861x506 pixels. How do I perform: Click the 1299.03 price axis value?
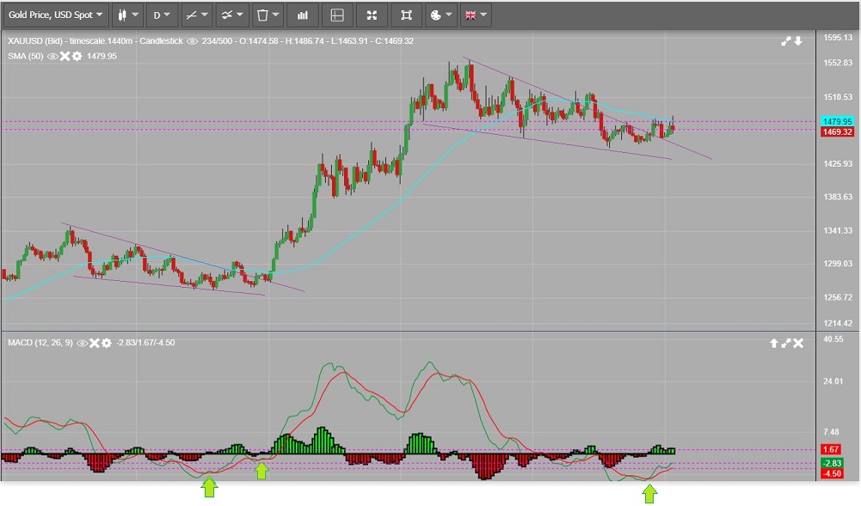[838, 264]
